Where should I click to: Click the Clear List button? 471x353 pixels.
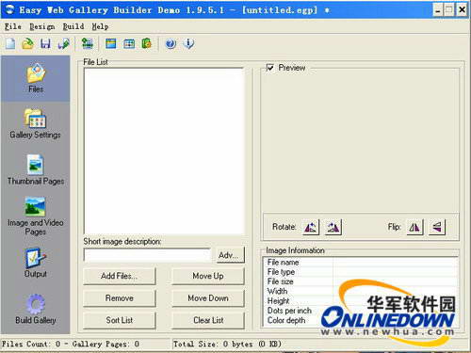208,320
